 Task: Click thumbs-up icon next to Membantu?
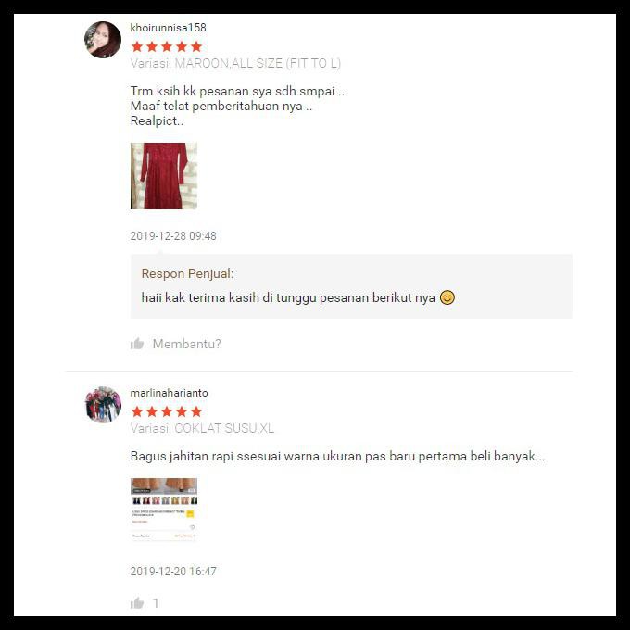[137, 344]
